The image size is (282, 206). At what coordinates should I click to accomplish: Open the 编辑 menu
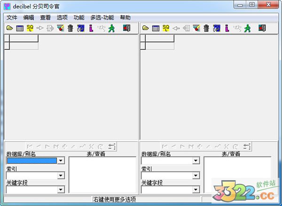(x=29, y=18)
